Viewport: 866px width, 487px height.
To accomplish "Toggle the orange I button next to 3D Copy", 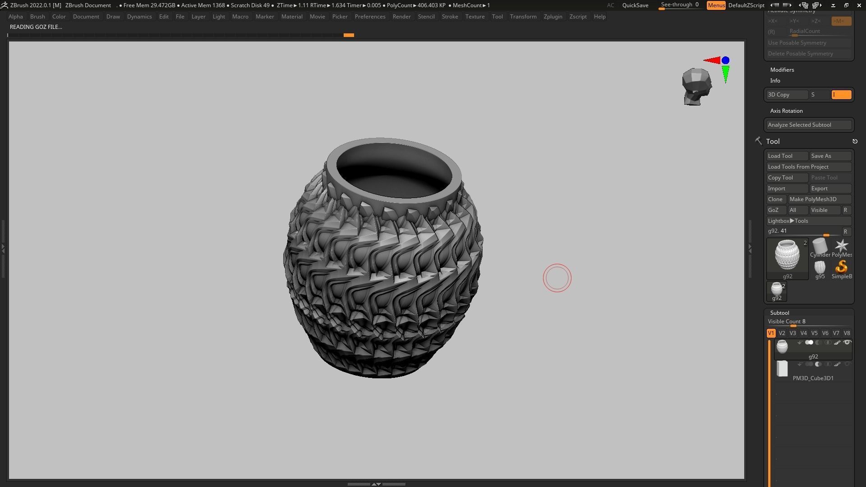I will coord(841,95).
